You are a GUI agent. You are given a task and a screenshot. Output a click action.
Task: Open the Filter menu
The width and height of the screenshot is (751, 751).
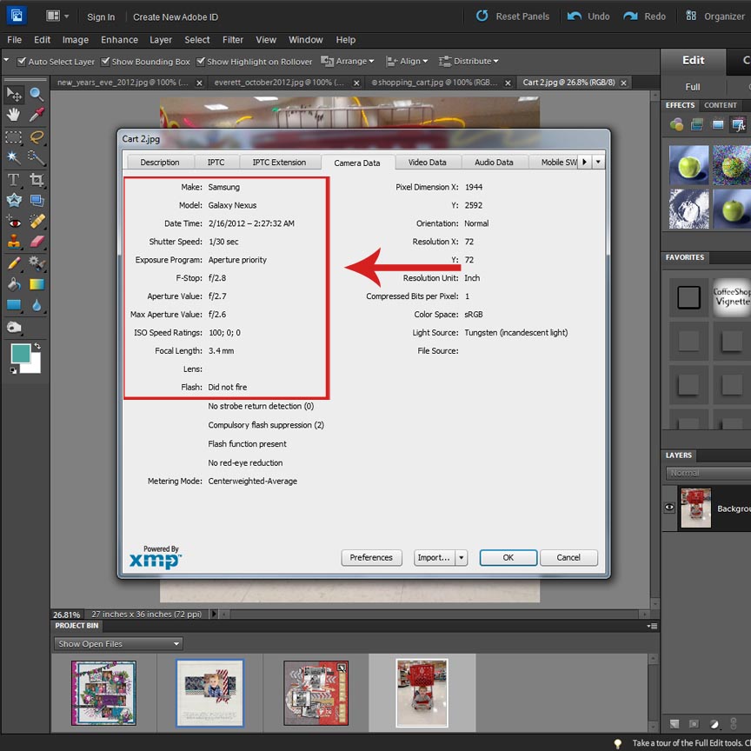(233, 40)
